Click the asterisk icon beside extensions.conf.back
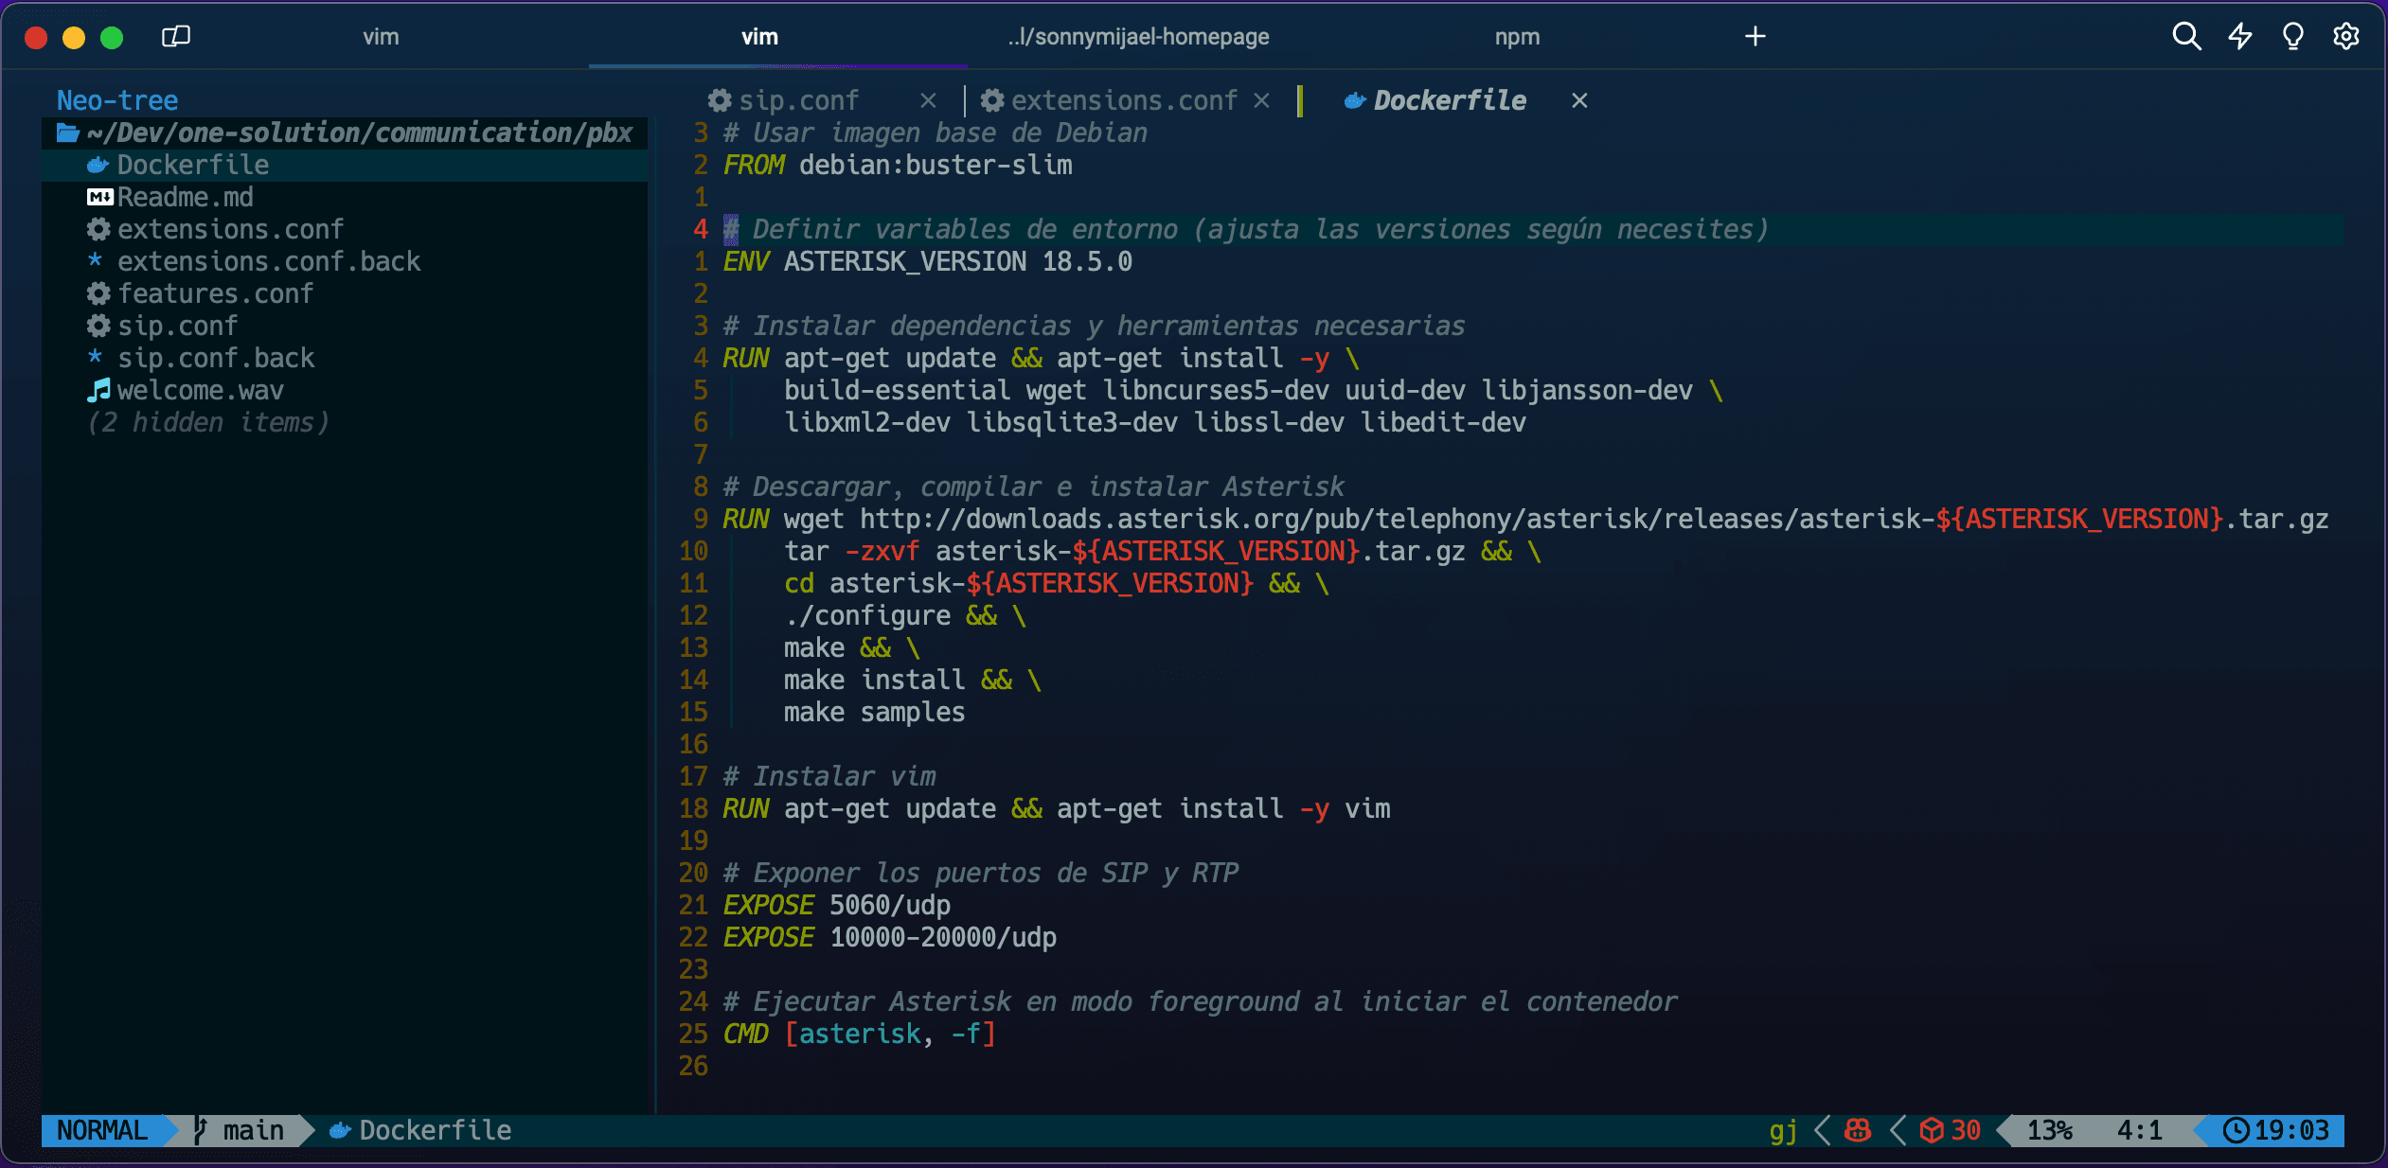 95,260
